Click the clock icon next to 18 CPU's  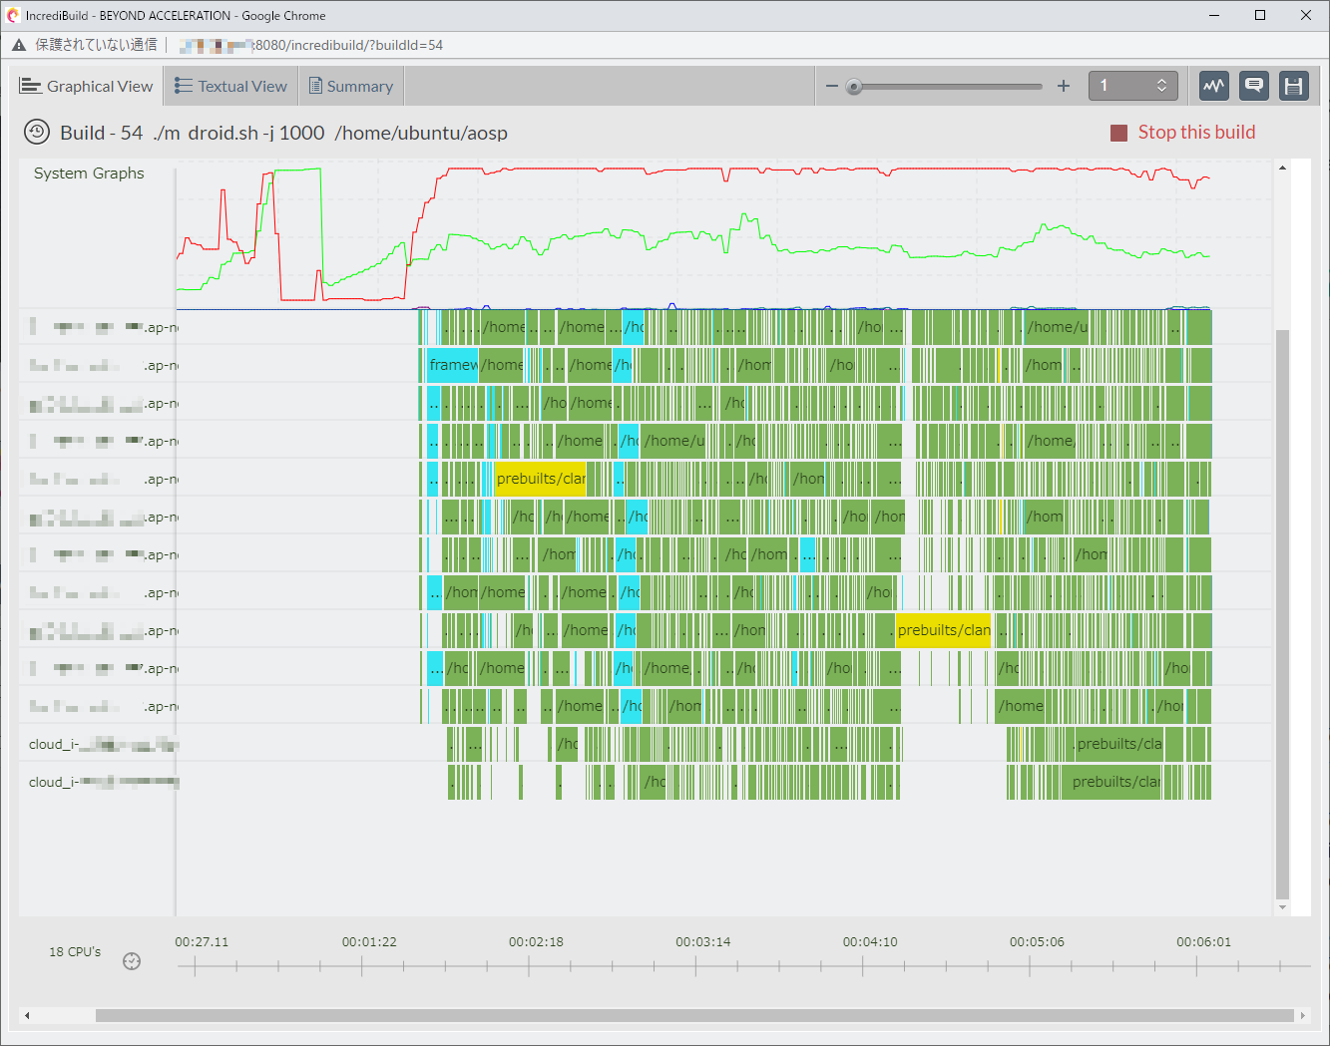tap(131, 961)
